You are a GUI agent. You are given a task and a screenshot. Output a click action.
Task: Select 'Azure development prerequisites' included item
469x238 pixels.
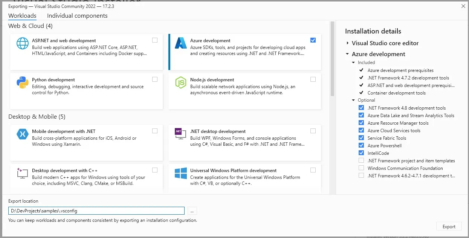tap(400, 70)
